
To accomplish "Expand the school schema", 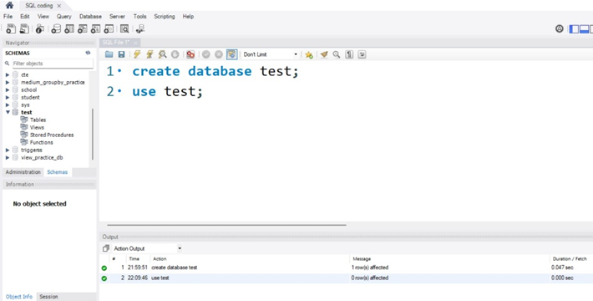I will (x=8, y=89).
